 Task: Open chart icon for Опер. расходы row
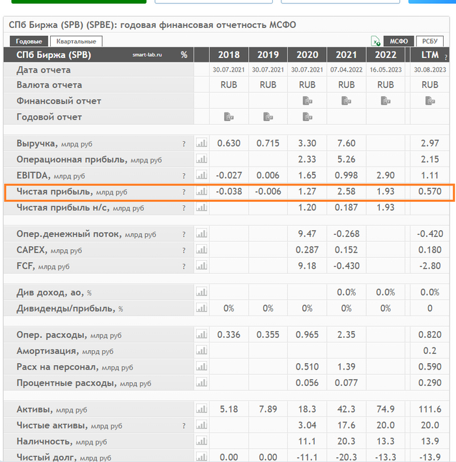[x=202, y=334]
